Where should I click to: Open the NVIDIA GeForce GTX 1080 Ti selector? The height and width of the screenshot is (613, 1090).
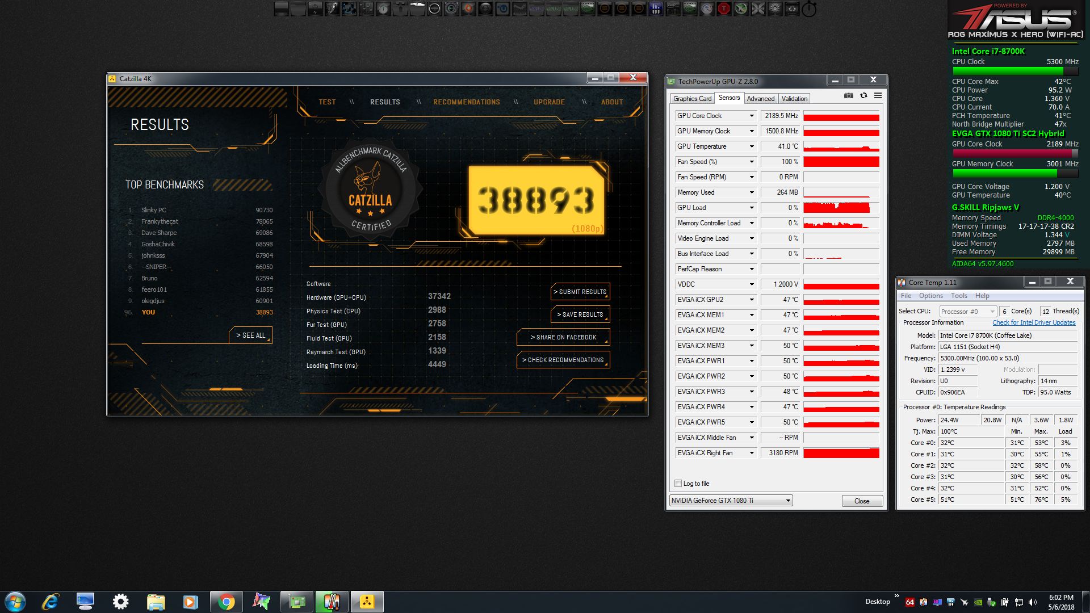point(731,501)
